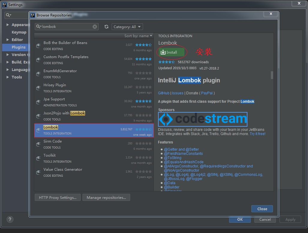Open the @ToString feature link
Image resolution: width=308 pixels, height=233 pixels.
coord(173,158)
